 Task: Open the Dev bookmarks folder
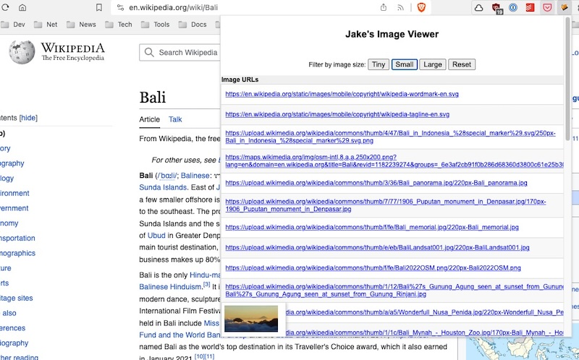click(13, 25)
